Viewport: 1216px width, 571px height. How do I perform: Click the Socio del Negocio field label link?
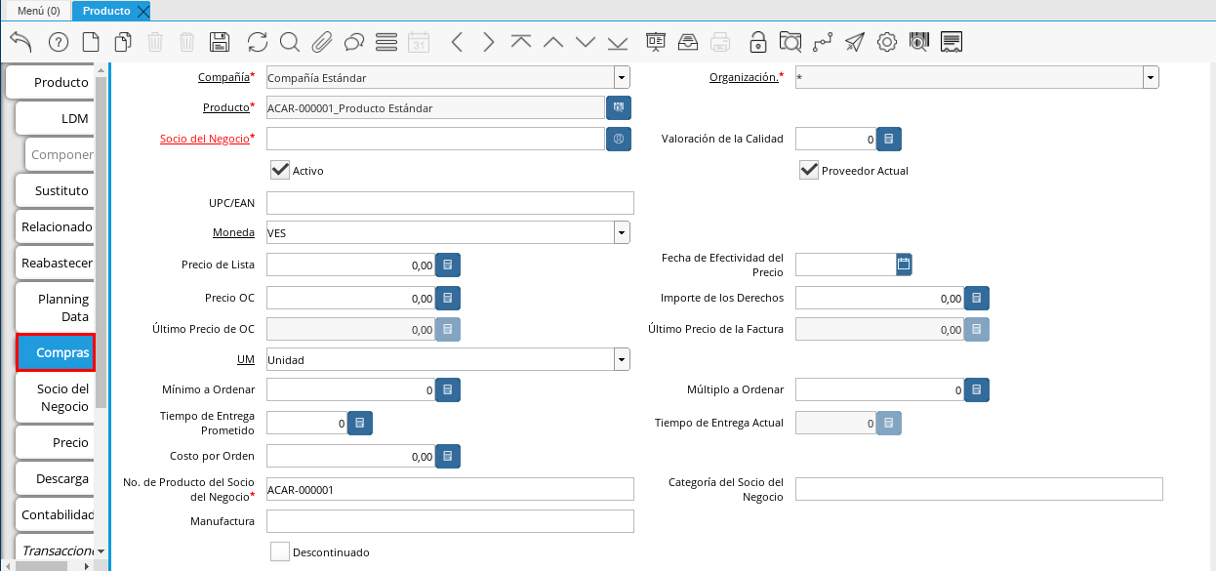[204, 139]
